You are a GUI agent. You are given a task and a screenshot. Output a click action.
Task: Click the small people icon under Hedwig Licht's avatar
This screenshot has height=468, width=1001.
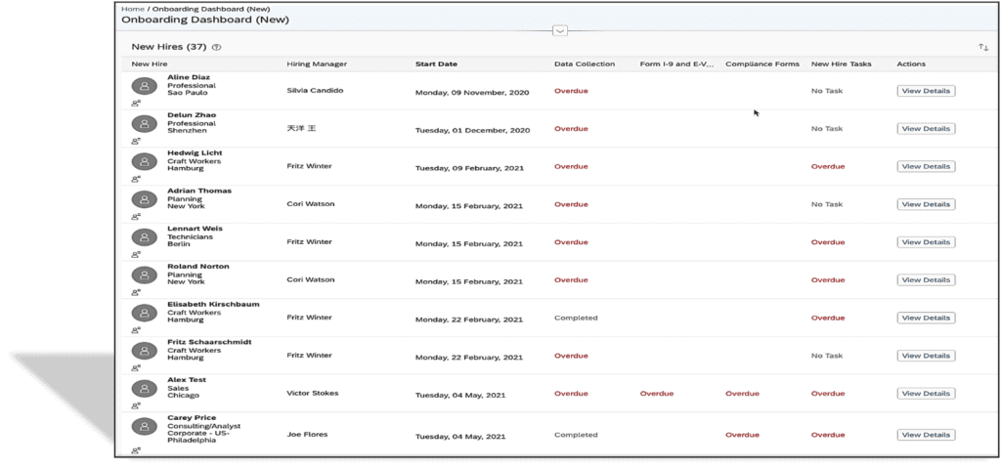pyautogui.click(x=136, y=179)
